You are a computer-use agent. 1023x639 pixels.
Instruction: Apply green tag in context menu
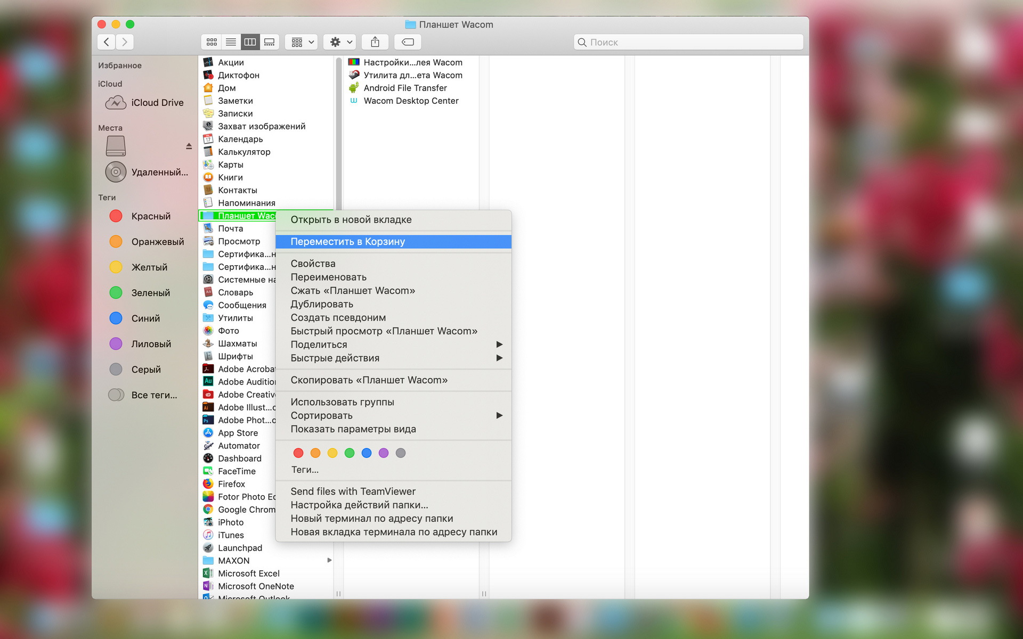pos(350,453)
